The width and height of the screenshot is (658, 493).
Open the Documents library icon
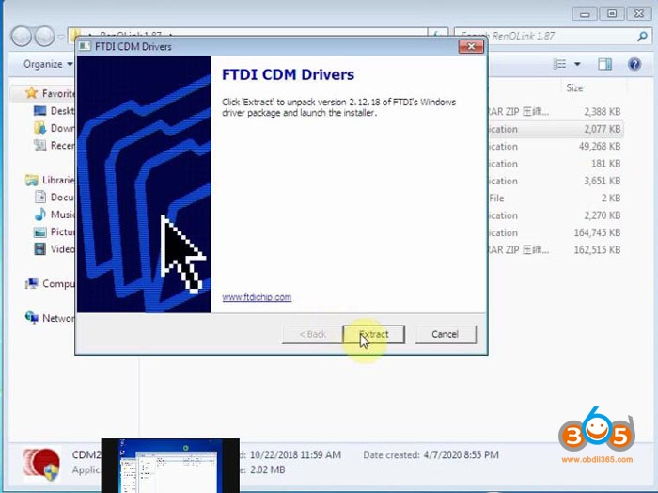(40, 197)
